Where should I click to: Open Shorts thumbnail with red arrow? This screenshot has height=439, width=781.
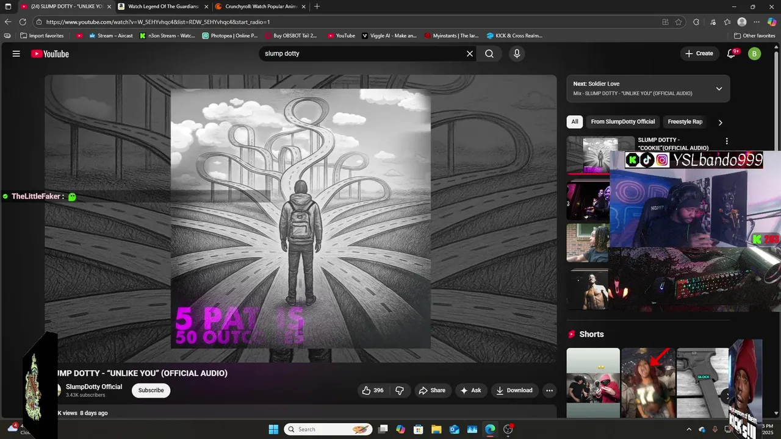[x=648, y=382]
